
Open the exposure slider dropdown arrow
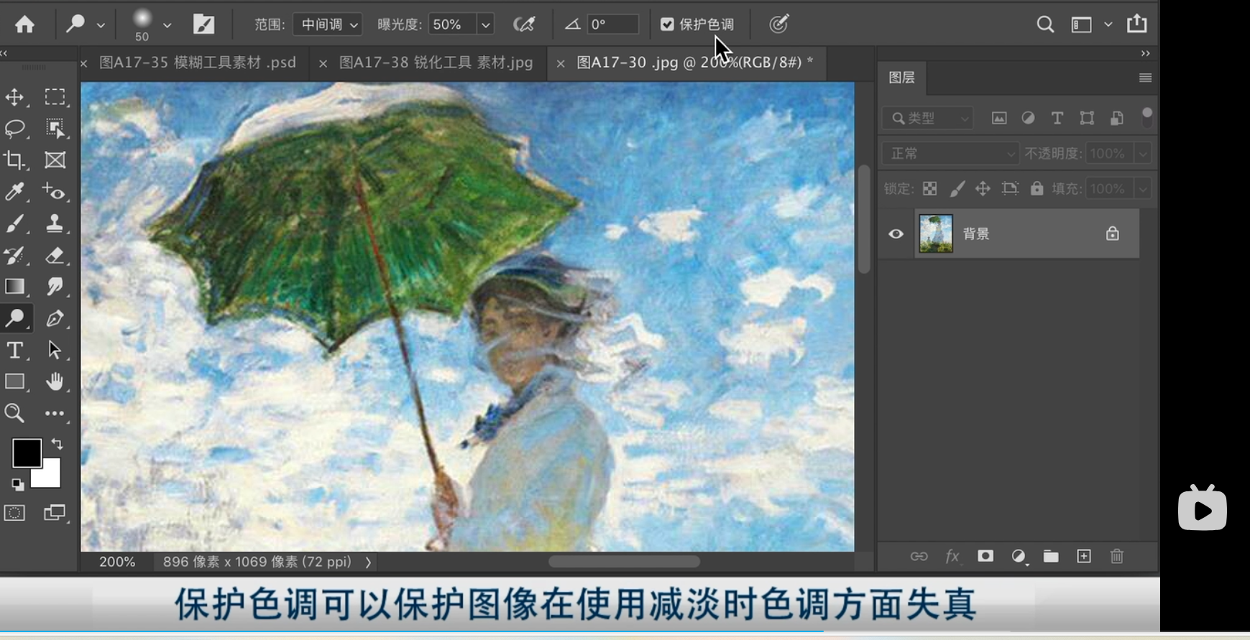[x=485, y=24]
